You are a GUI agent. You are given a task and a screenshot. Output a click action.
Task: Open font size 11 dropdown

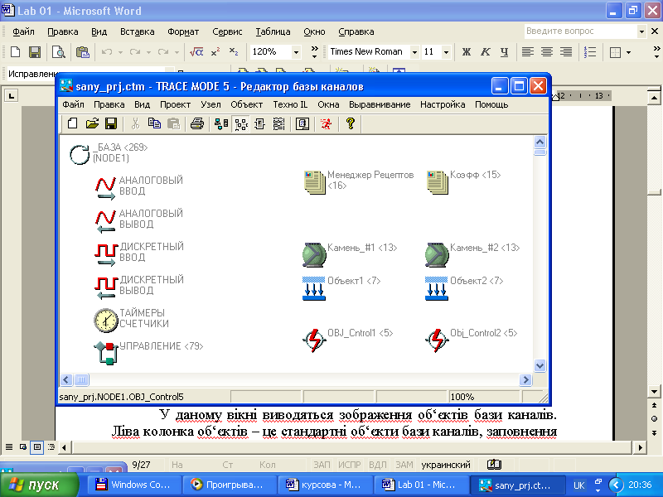[446, 52]
